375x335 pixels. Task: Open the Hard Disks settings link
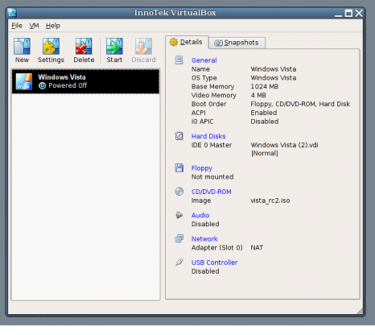coord(208,136)
